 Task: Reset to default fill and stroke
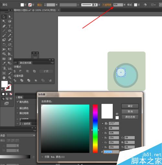(x=2, y=90)
